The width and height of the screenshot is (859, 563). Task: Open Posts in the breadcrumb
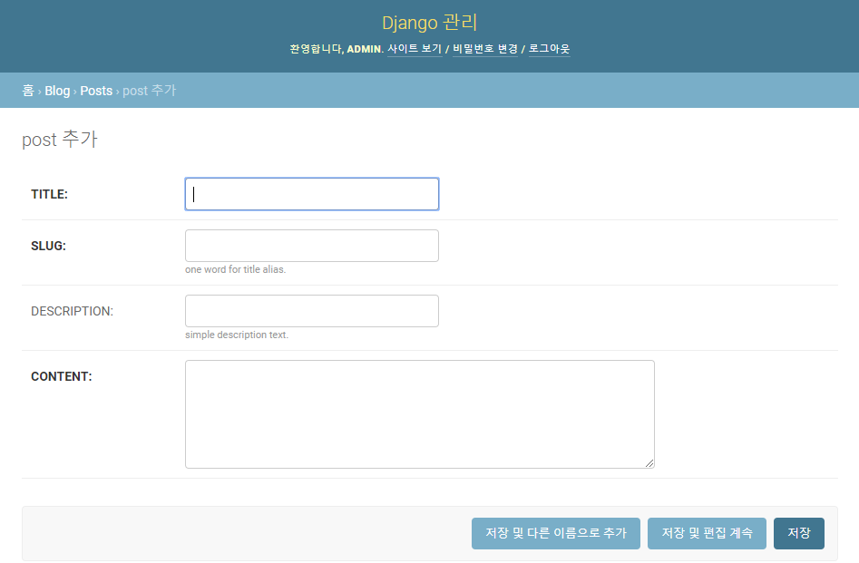pyautogui.click(x=96, y=91)
